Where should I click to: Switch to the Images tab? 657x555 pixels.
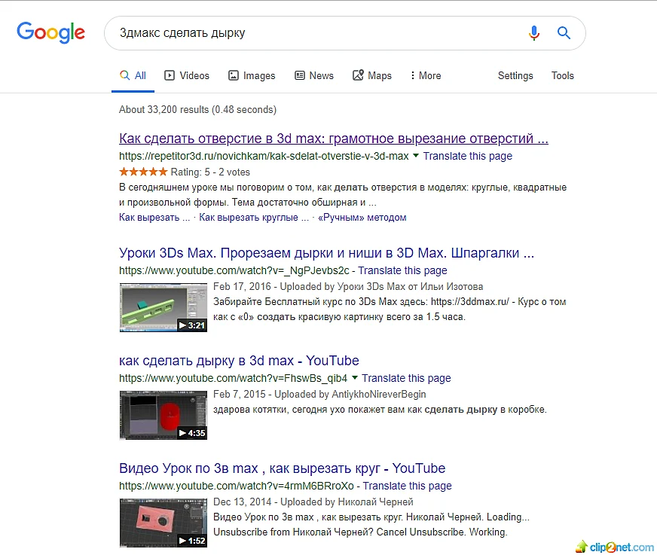(x=252, y=75)
